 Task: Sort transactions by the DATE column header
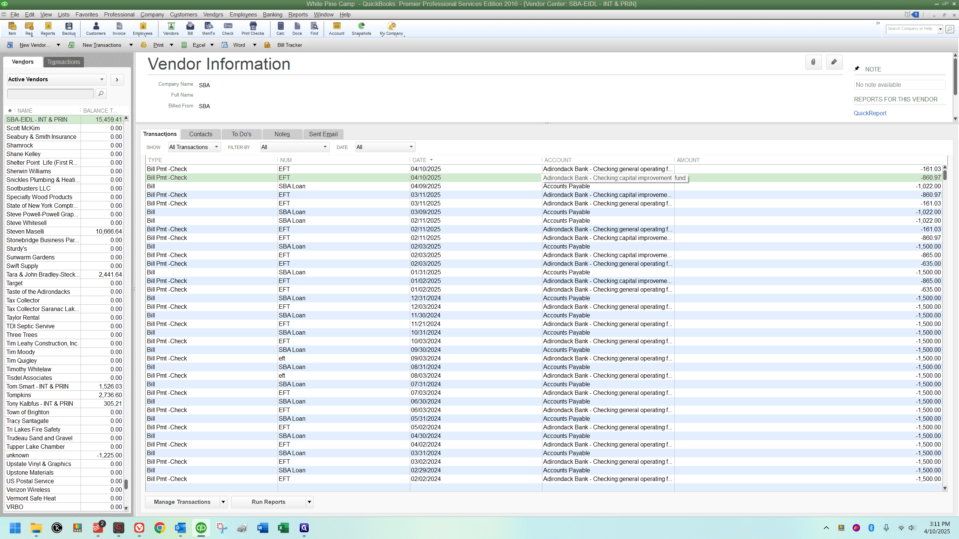(420, 160)
